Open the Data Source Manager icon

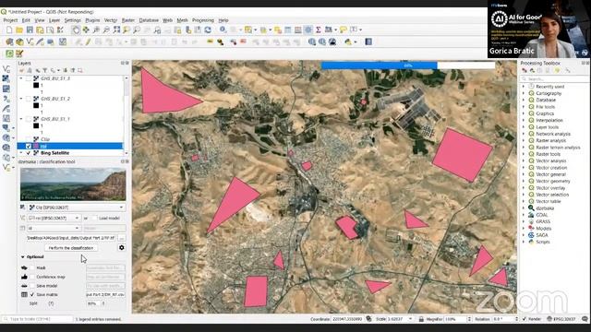(x=9, y=41)
